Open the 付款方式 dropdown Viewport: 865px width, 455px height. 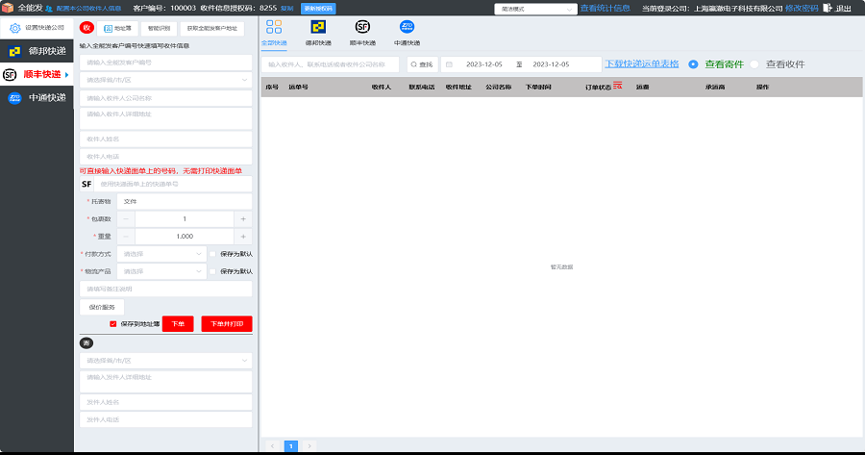tap(161, 254)
